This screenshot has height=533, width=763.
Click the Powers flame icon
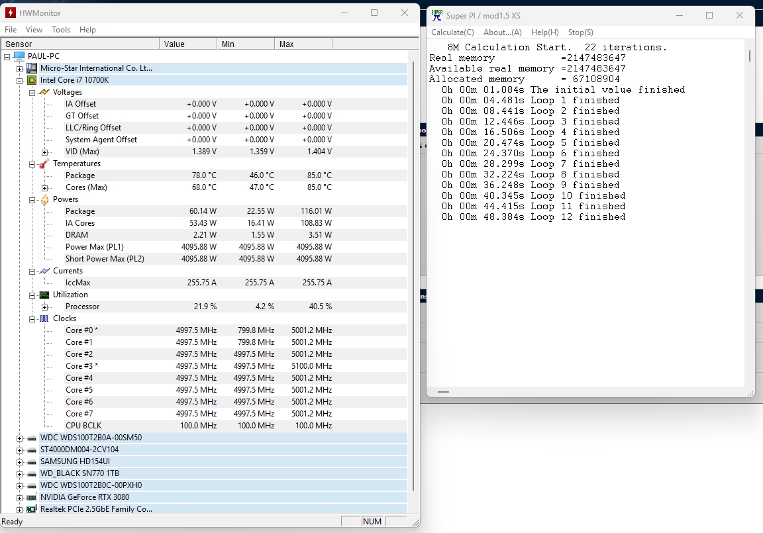[x=44, y=199]
